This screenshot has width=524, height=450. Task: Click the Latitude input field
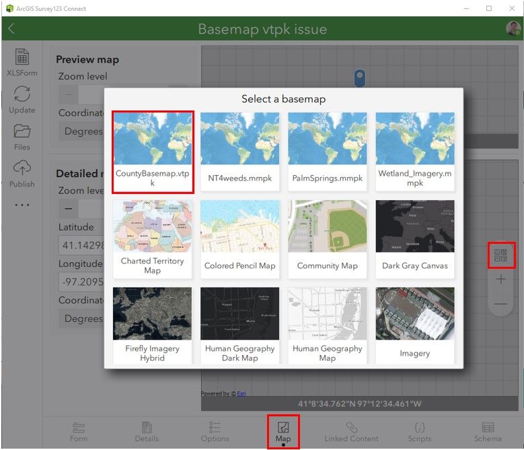(x=81, y=245)
